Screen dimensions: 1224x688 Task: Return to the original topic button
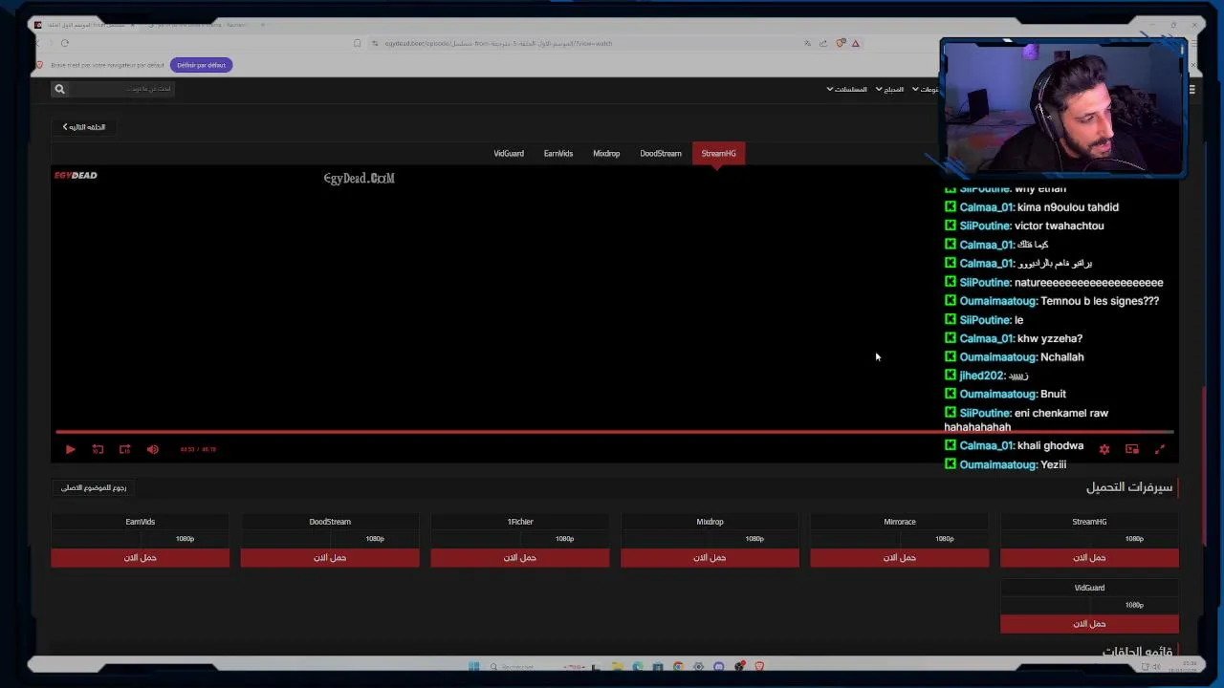[94, 487]
